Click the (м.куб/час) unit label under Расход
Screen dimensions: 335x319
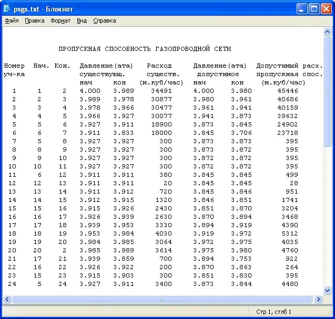pos(161,82)
